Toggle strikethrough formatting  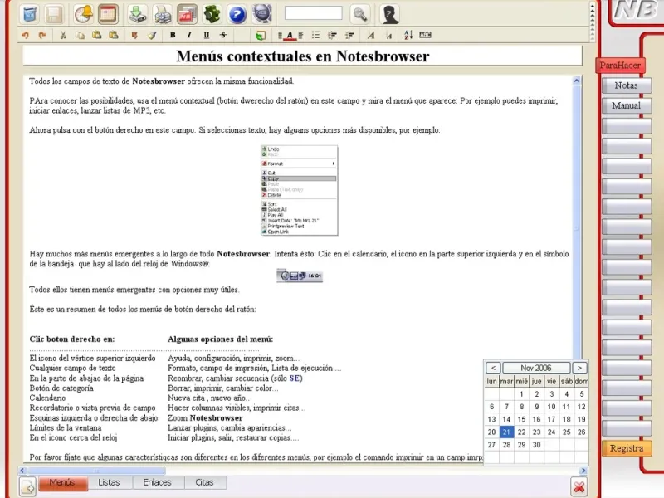(x=223, y=35)
